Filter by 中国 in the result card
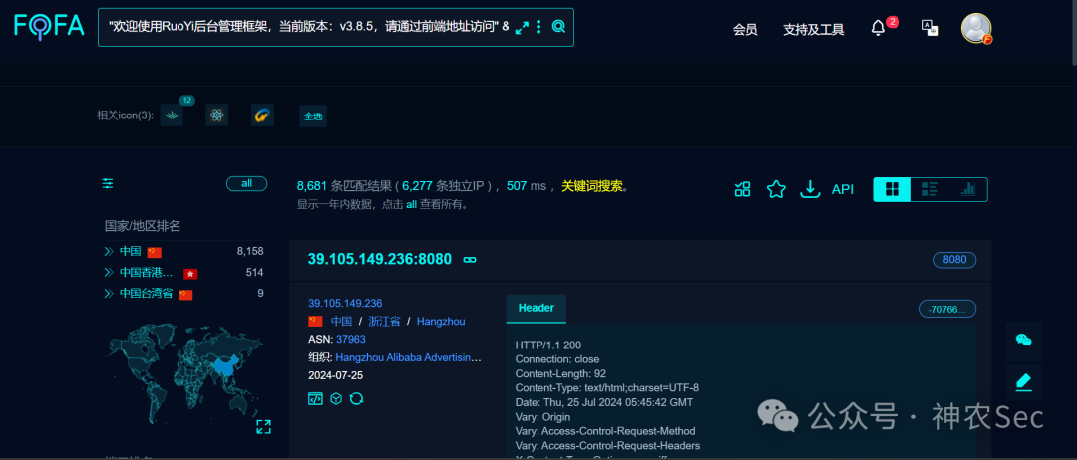The width and height of the screenshot is (1077, 460). (x=341, y=321)
